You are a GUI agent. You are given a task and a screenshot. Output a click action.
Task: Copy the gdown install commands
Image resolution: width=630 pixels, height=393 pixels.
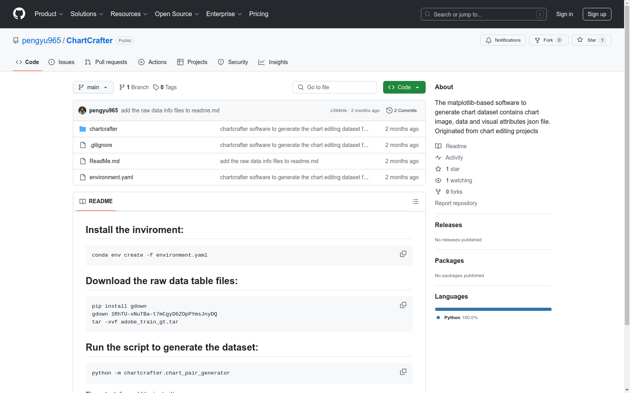[403, 305]
